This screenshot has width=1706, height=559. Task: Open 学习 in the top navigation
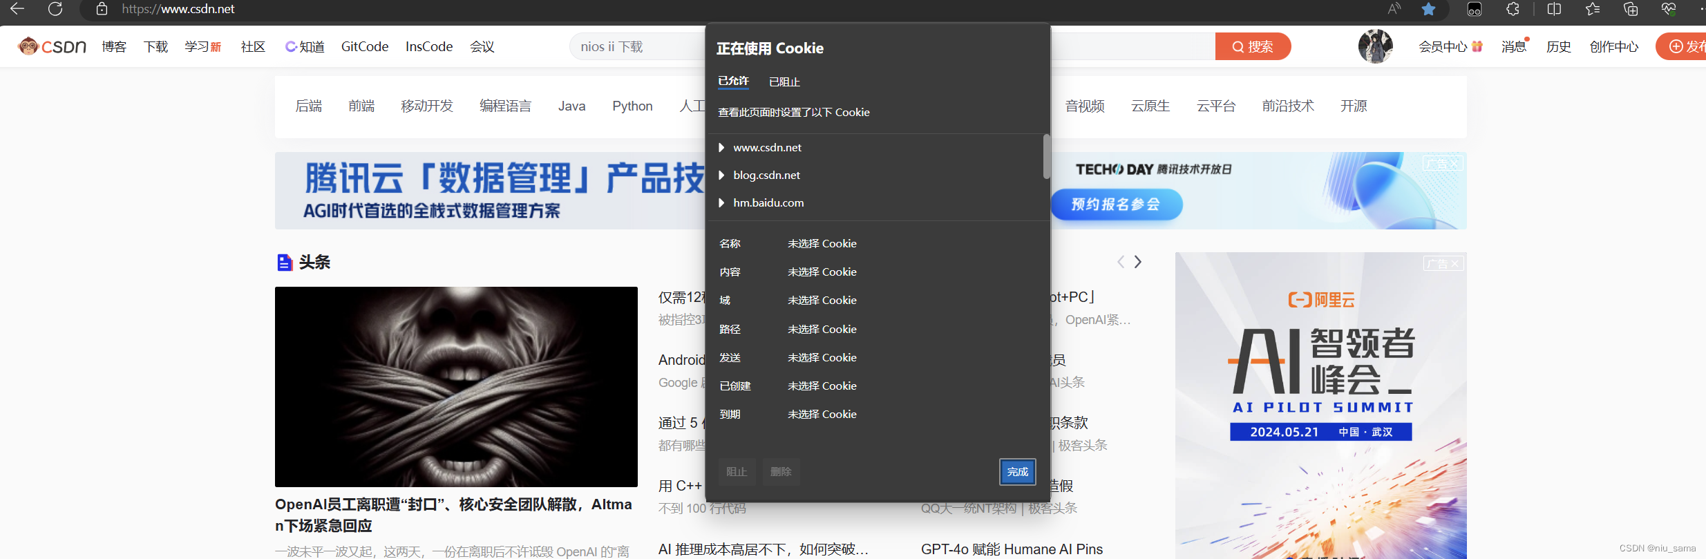[202, 46]
